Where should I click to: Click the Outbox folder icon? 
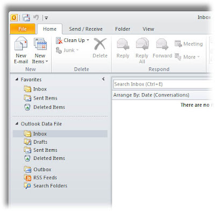(27, 170)
